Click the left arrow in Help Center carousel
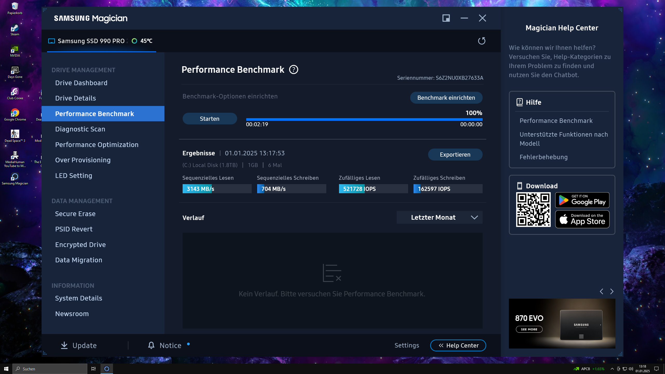665x374 pixels. (601, 291)
